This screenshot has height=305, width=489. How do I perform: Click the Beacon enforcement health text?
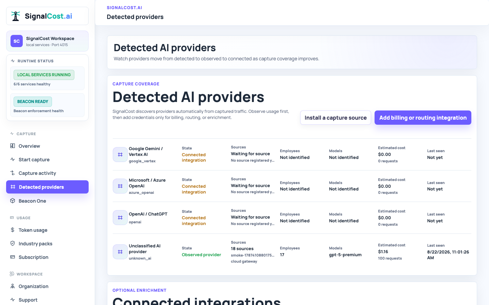coord(38,111)
